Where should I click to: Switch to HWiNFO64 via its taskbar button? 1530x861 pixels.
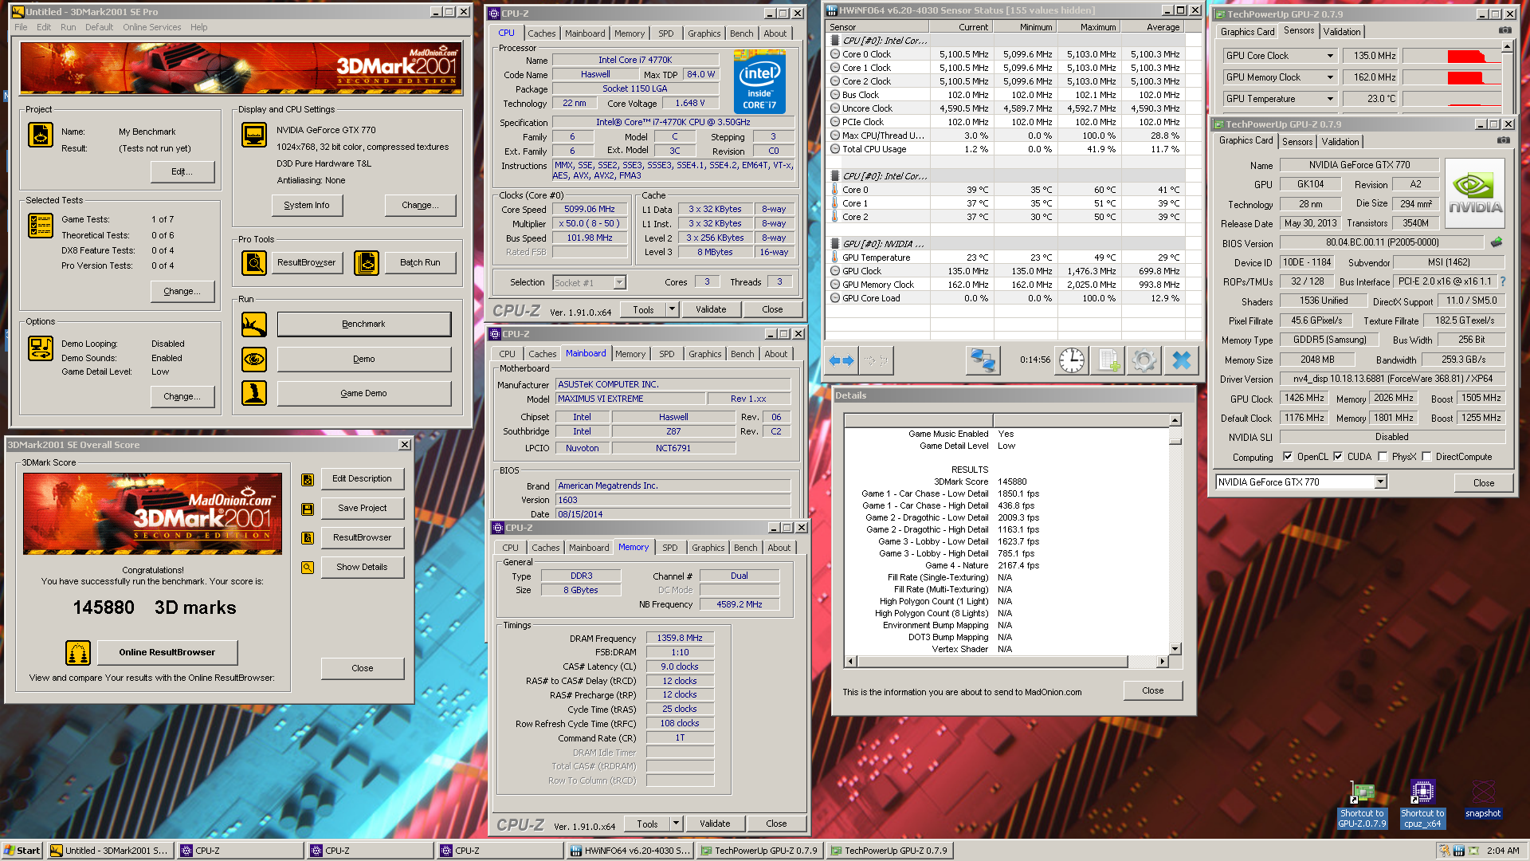click(630, 851)
